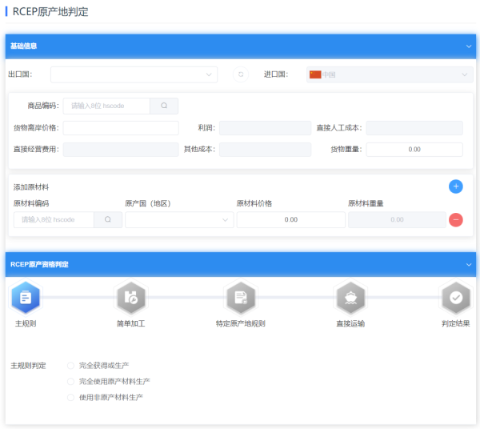
Task: Search the 商品编码 hscode with magnifier button
Action: [x=164, y=106]
